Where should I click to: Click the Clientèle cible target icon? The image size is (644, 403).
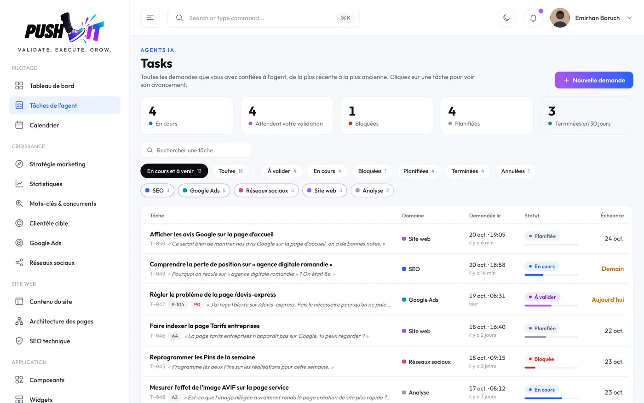(x=19, y=223)
